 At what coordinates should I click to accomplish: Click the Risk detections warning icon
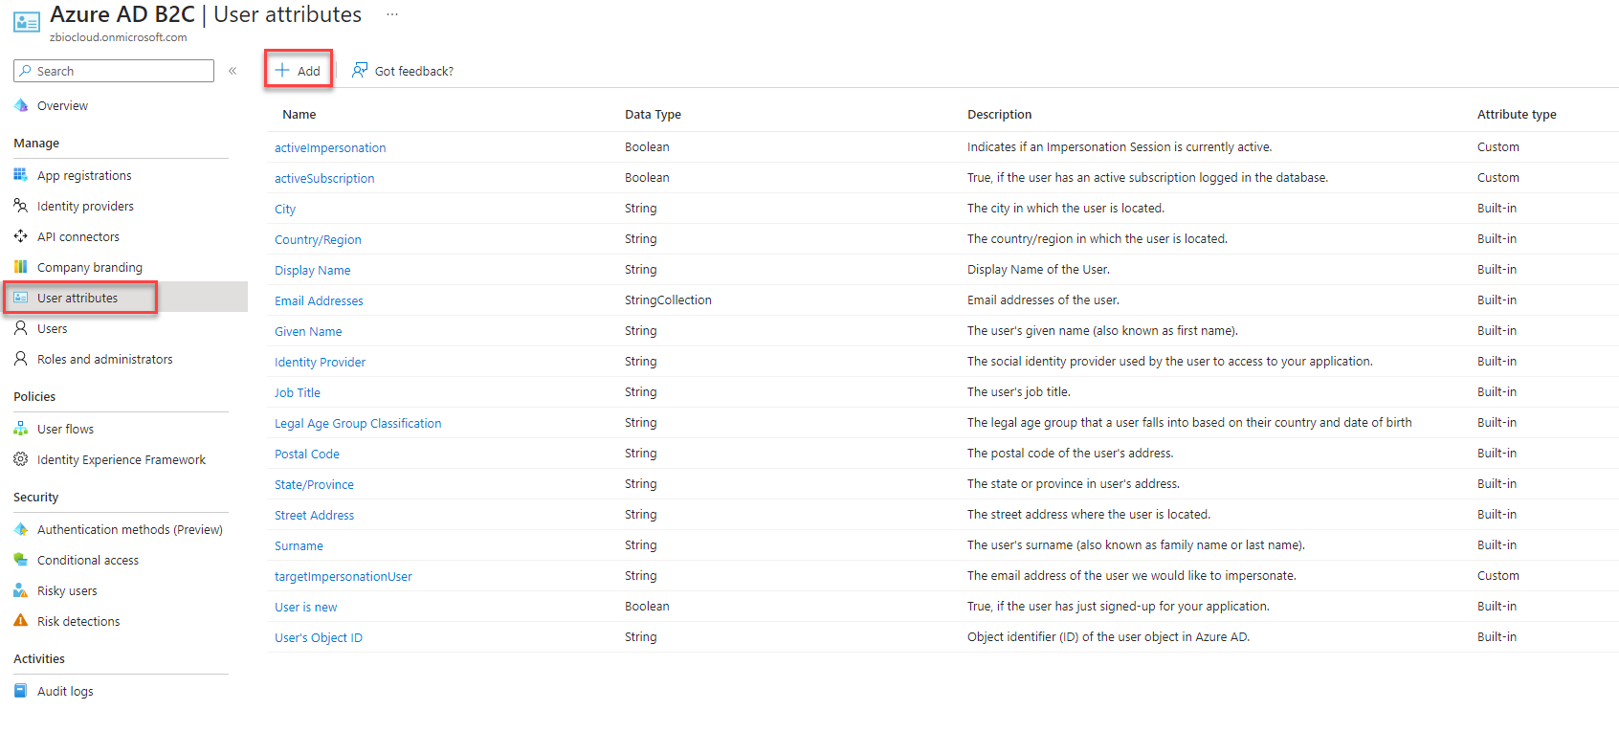coord(21,621)
